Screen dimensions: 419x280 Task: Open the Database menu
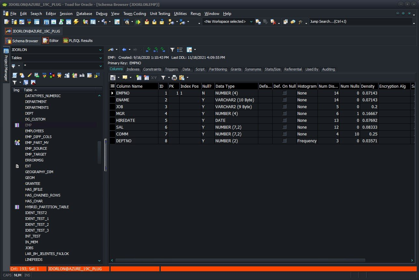[84, 14]
